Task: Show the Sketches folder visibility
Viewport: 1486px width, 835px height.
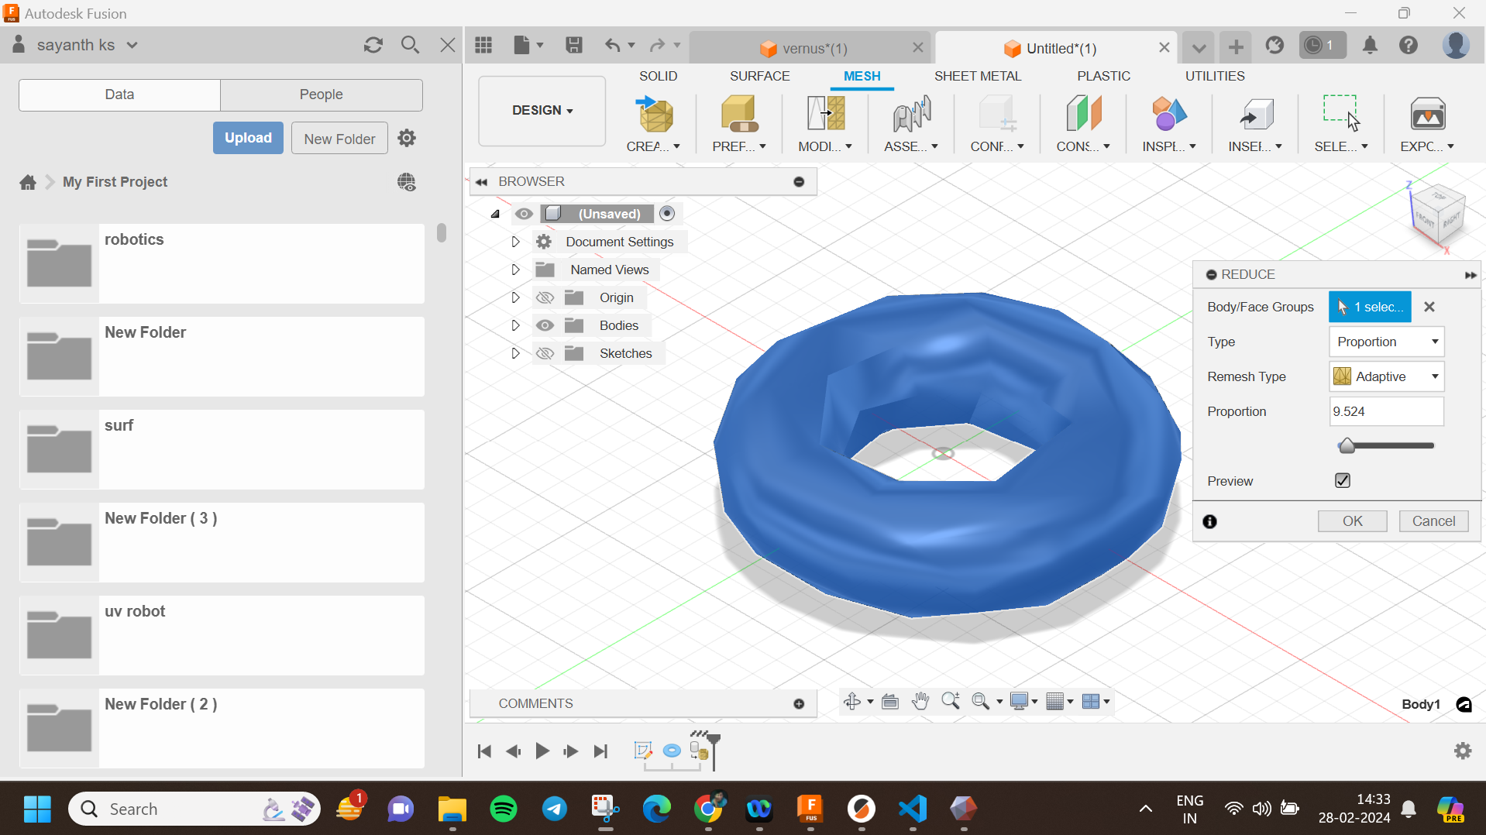Action: coord(545,353)
